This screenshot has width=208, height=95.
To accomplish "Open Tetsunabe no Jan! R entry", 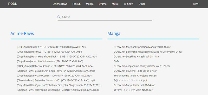I will point(135,76).
